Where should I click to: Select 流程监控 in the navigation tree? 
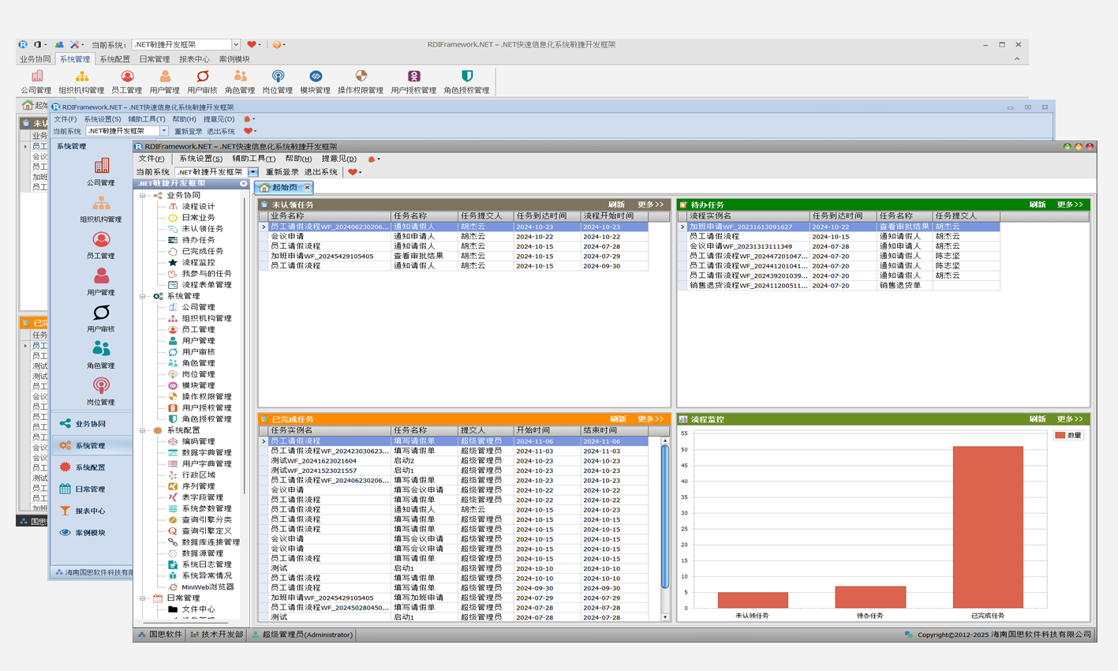[x=197, y=262]
